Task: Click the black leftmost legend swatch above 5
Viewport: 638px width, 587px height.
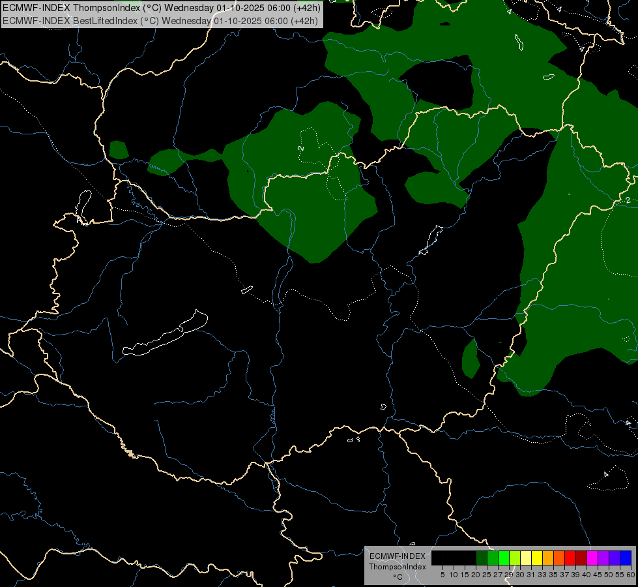Action: coord(437,558)
